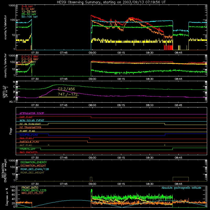This screenshot has height=210, width=210.
Task: Select the SC_IN_SUNLIGHT flag label
Action: click(x=30, y=124)
